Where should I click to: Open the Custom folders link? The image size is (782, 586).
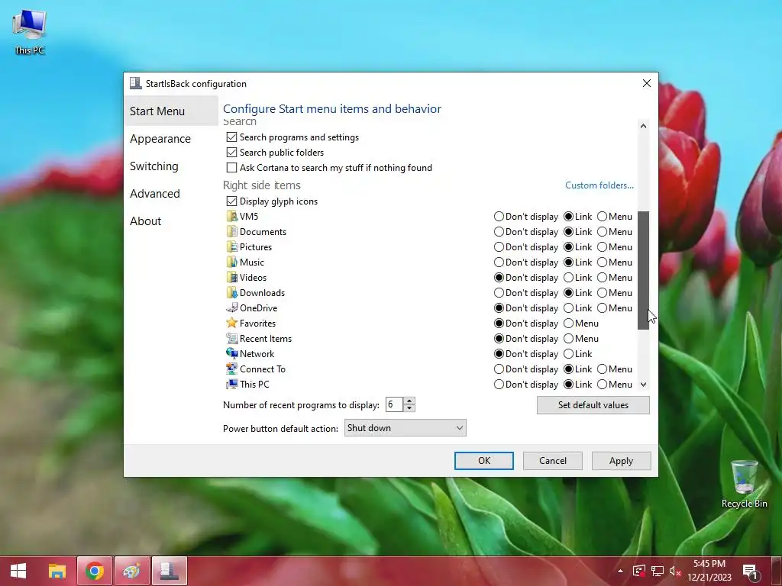(x=599, y=185)
